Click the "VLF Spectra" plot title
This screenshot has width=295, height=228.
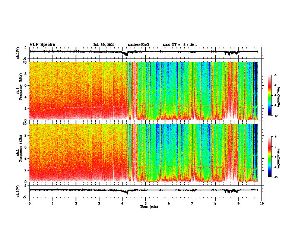[42, 45]
